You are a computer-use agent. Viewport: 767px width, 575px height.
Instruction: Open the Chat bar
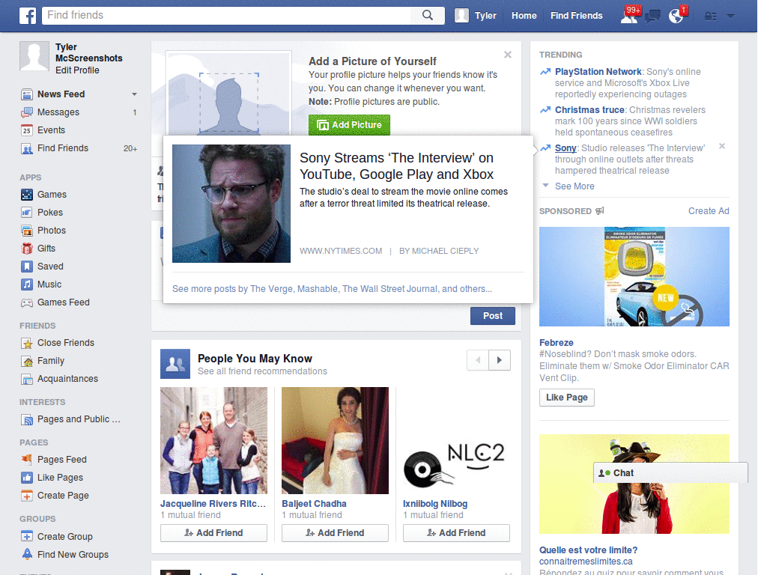point(670,473)
